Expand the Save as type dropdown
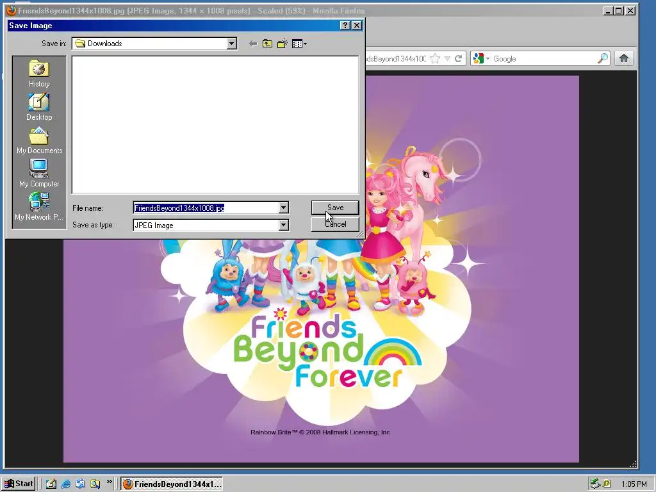 click(x=283, y=225)
